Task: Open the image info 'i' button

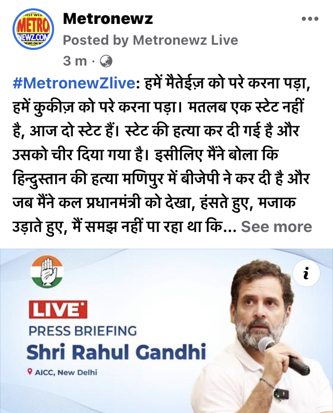Action: [306, 273]
